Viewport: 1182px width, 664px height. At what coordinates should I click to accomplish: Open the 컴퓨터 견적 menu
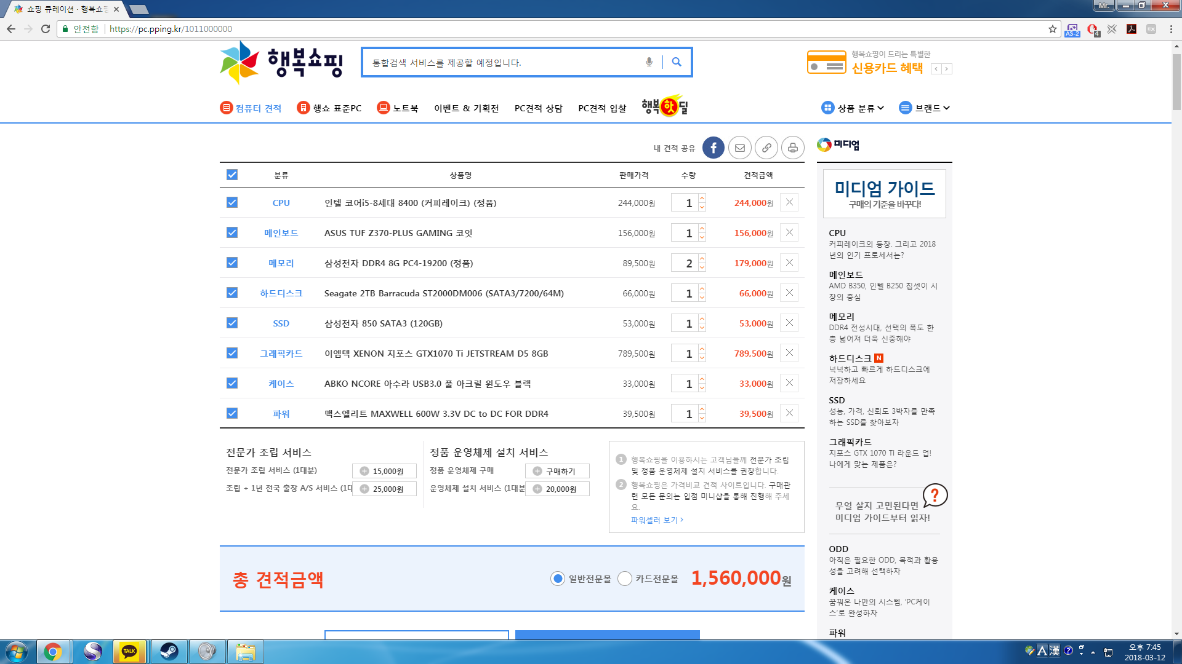click(251, 108)
